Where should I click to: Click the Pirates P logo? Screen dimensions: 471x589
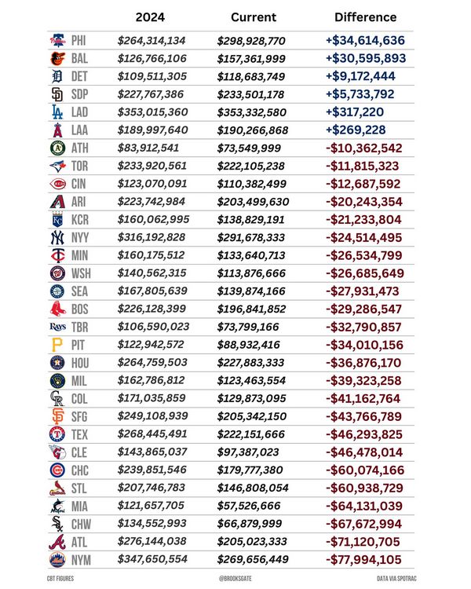pos(57,345)
